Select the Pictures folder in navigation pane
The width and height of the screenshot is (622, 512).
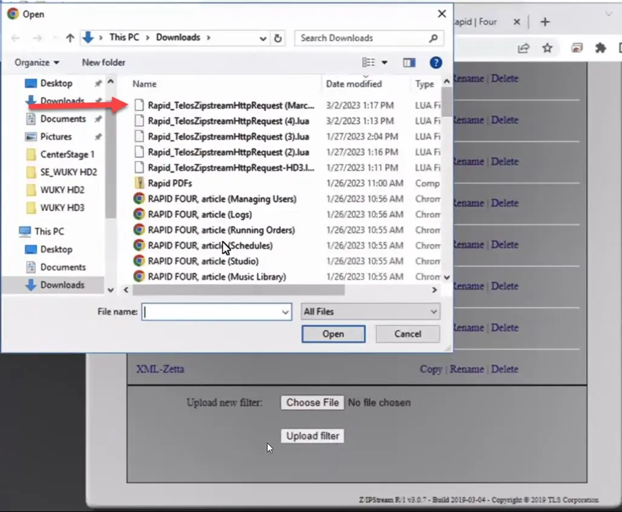[56, 137]
